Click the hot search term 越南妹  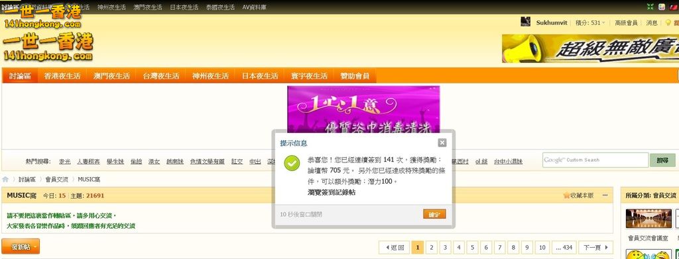(175, 161)
